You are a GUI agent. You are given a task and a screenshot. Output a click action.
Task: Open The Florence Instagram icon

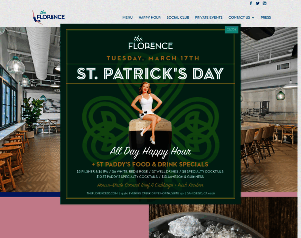point(265,3)
